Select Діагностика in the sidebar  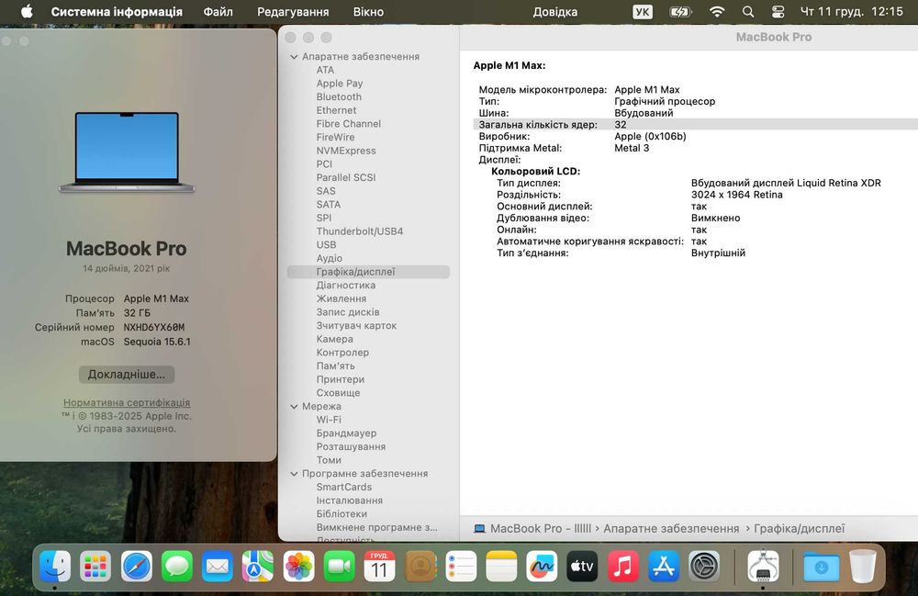click(346, 285)
